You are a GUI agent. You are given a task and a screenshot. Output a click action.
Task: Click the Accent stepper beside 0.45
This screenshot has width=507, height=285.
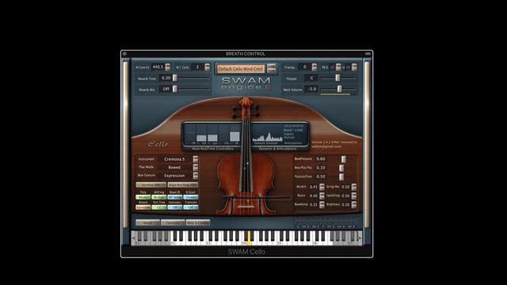[x=322, y=187]
